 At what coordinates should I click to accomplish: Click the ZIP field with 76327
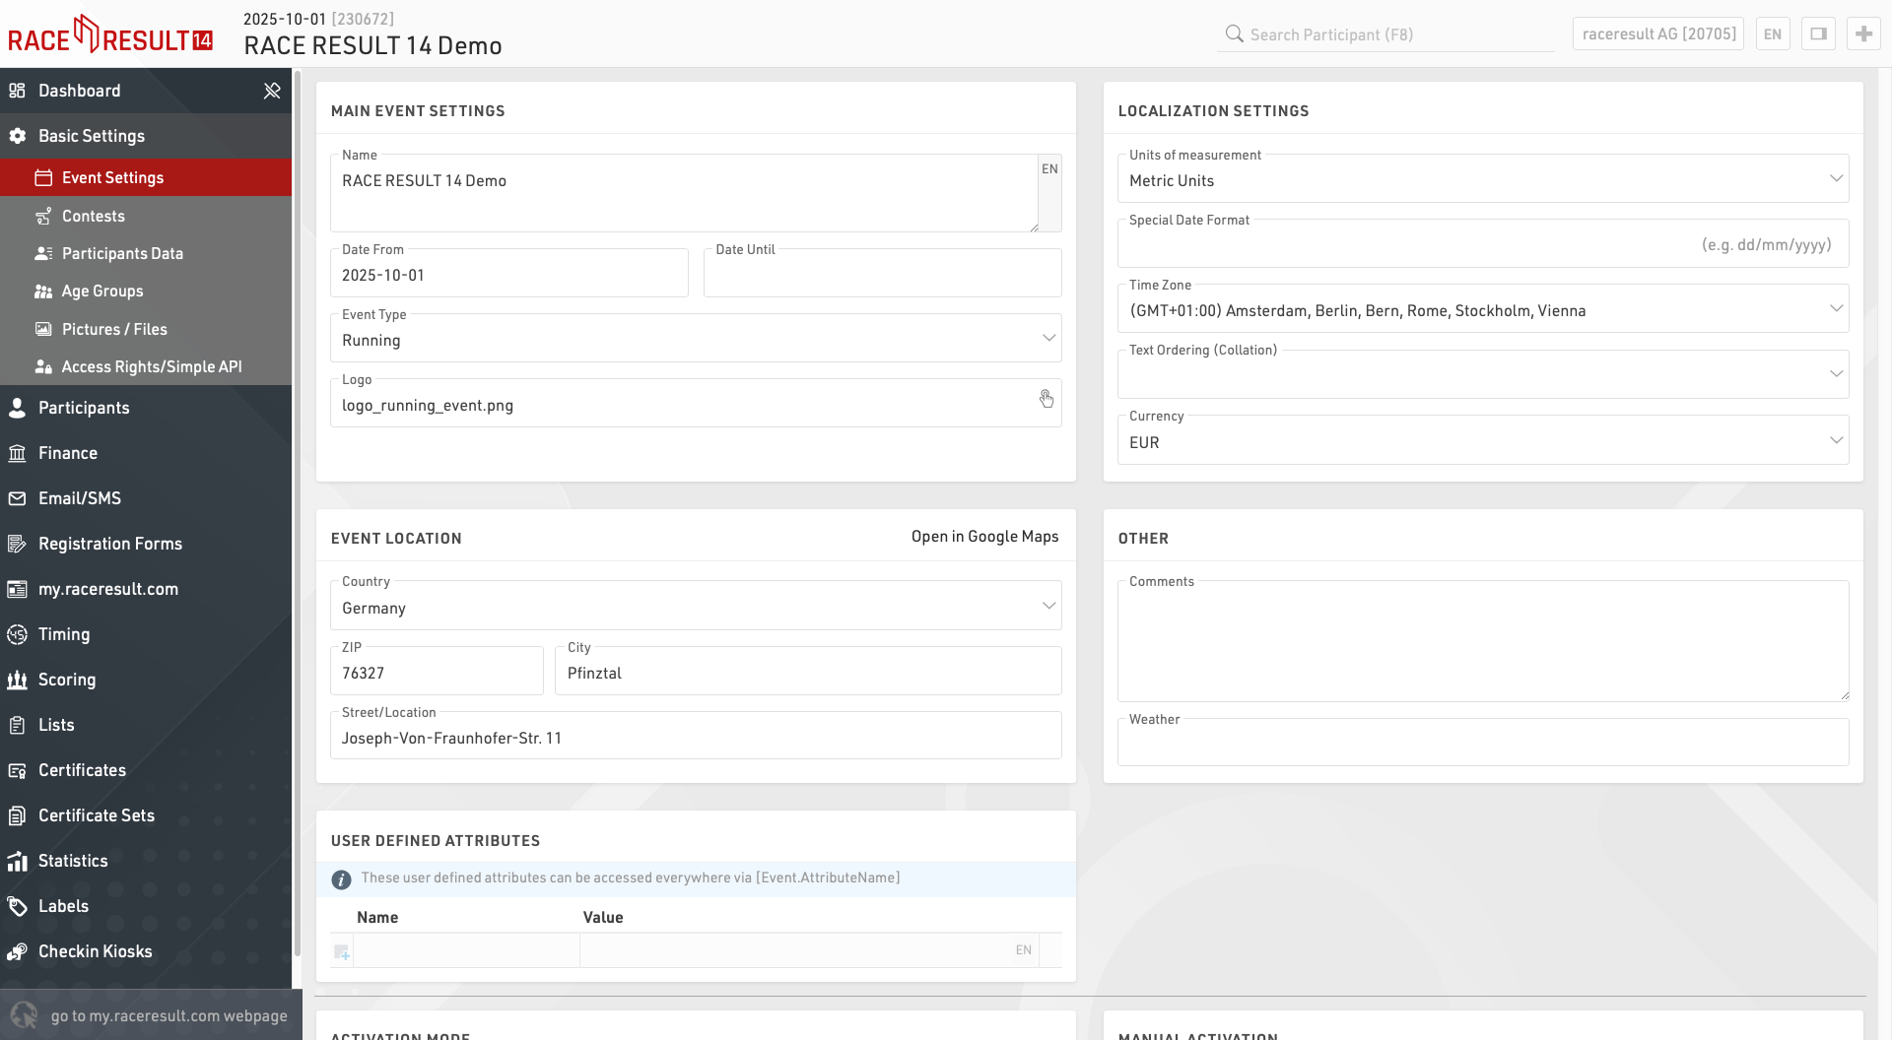[437, 671]
